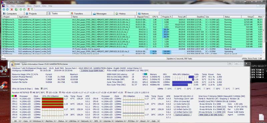Viewport: 267px width, 123px height.
Task: Sort by the Time Left column header
Action: coord(180,17)
